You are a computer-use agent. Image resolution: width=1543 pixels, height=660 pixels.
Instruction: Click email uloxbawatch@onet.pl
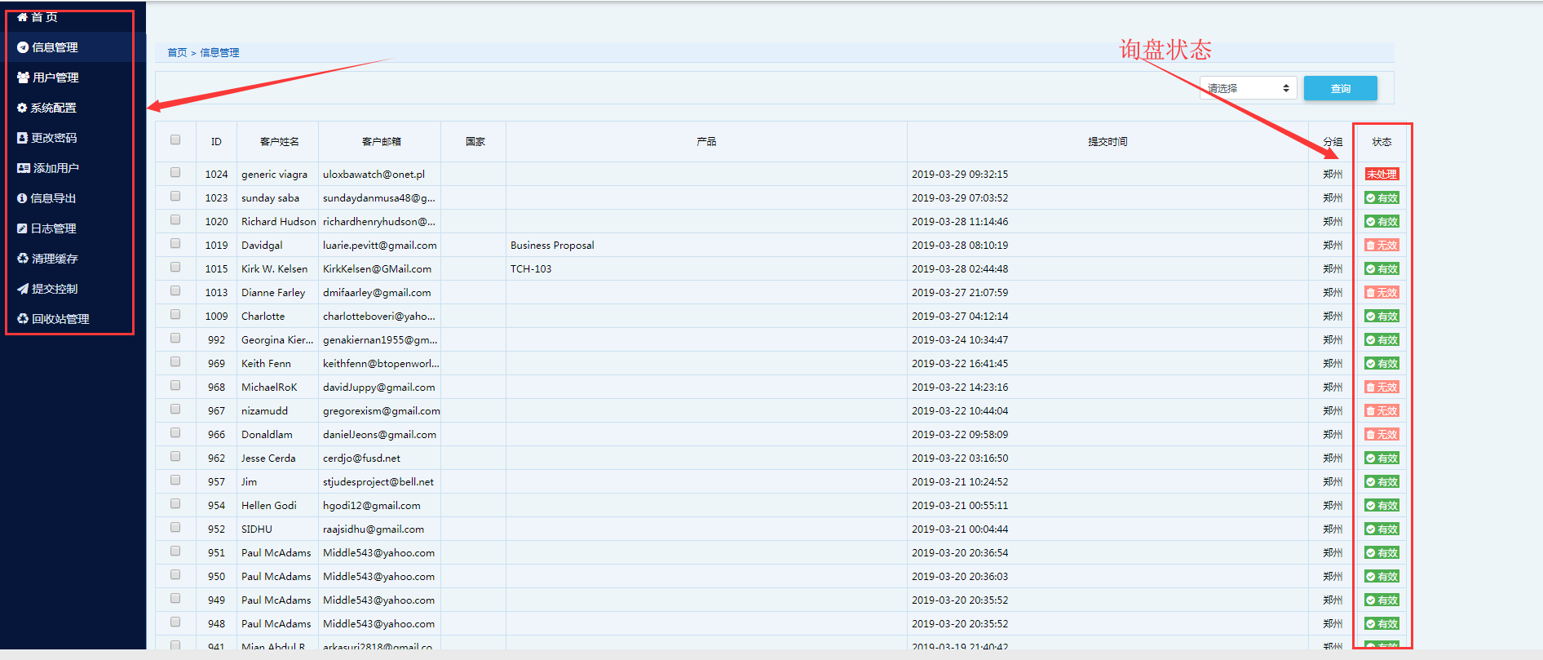[x=374, y=174]
